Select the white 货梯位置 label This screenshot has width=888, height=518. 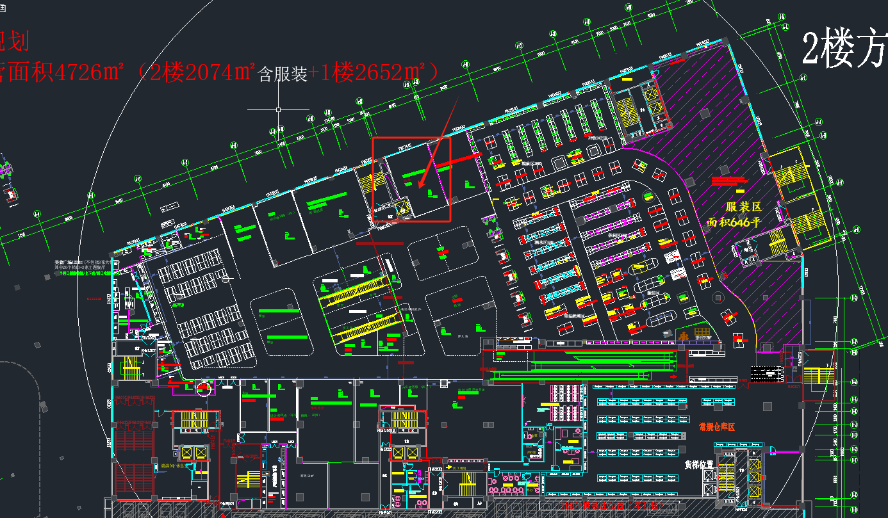[x=699, y=465]
